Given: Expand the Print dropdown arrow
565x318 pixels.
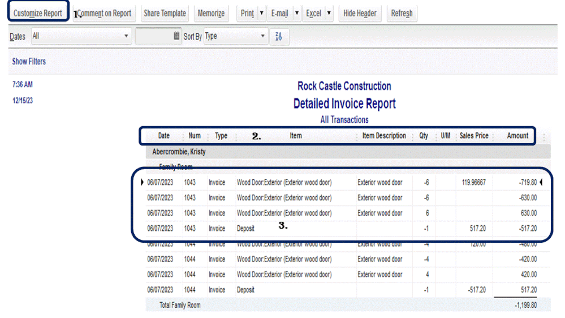Looking at the screenshot, I should coord(262,14).
